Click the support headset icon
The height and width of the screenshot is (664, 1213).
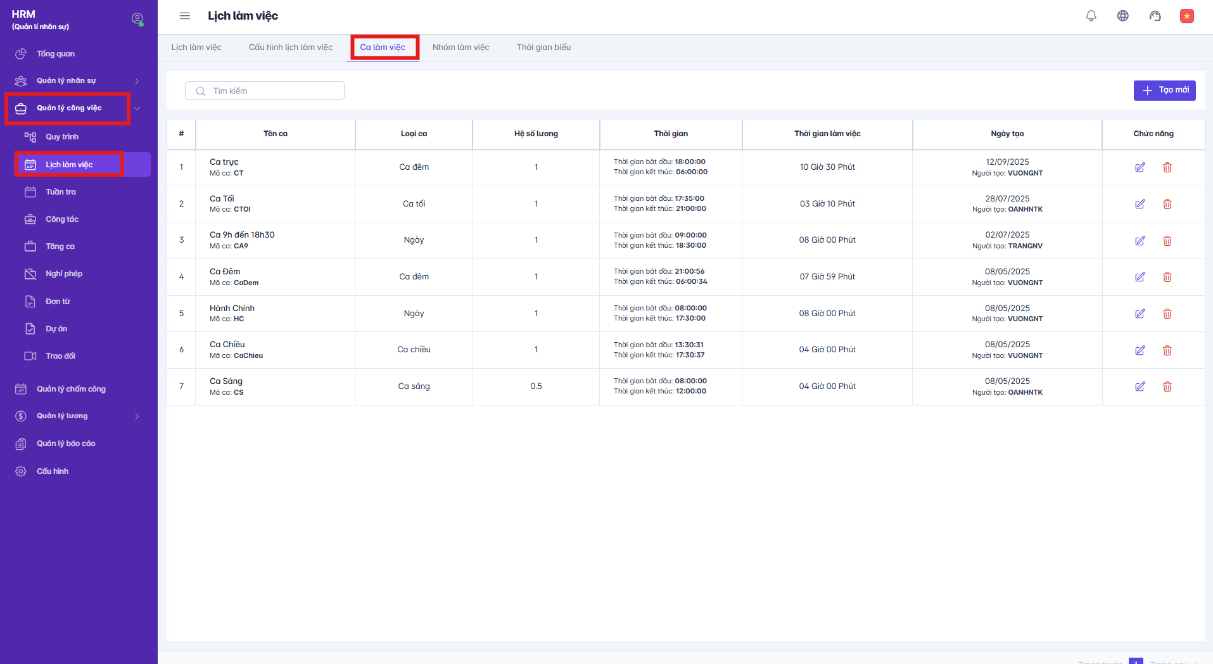[1155, 16]
